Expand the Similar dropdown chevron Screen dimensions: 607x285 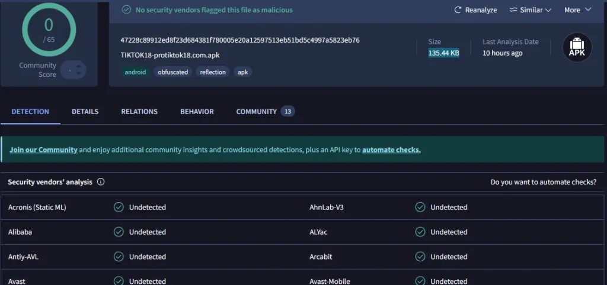tap(548, 11)
